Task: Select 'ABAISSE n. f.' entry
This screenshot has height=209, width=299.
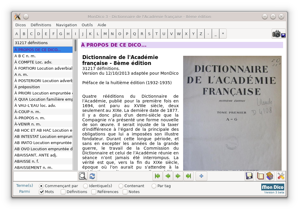Action: click(x=43, y=161)
